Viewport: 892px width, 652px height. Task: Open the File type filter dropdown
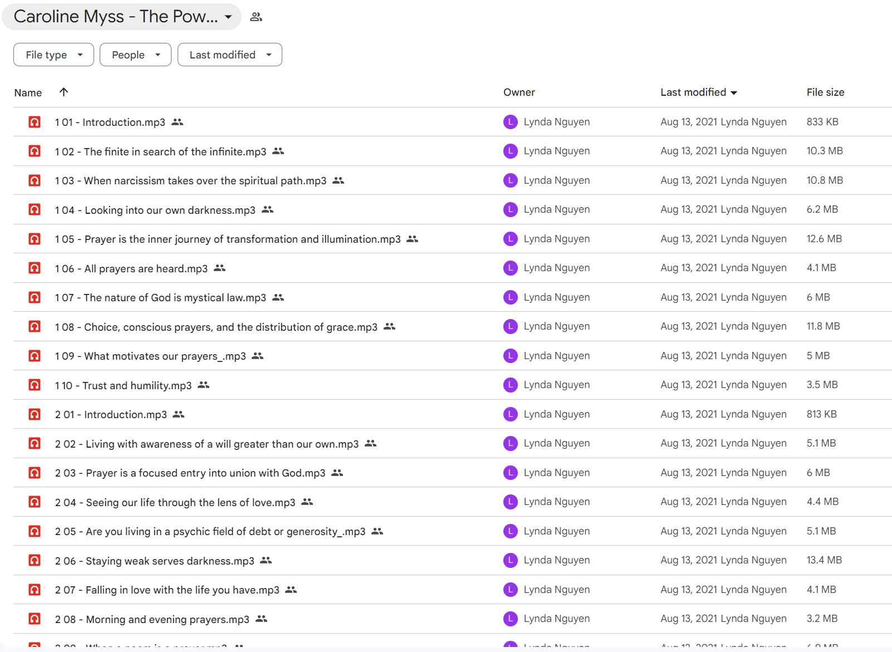point(53,55)
